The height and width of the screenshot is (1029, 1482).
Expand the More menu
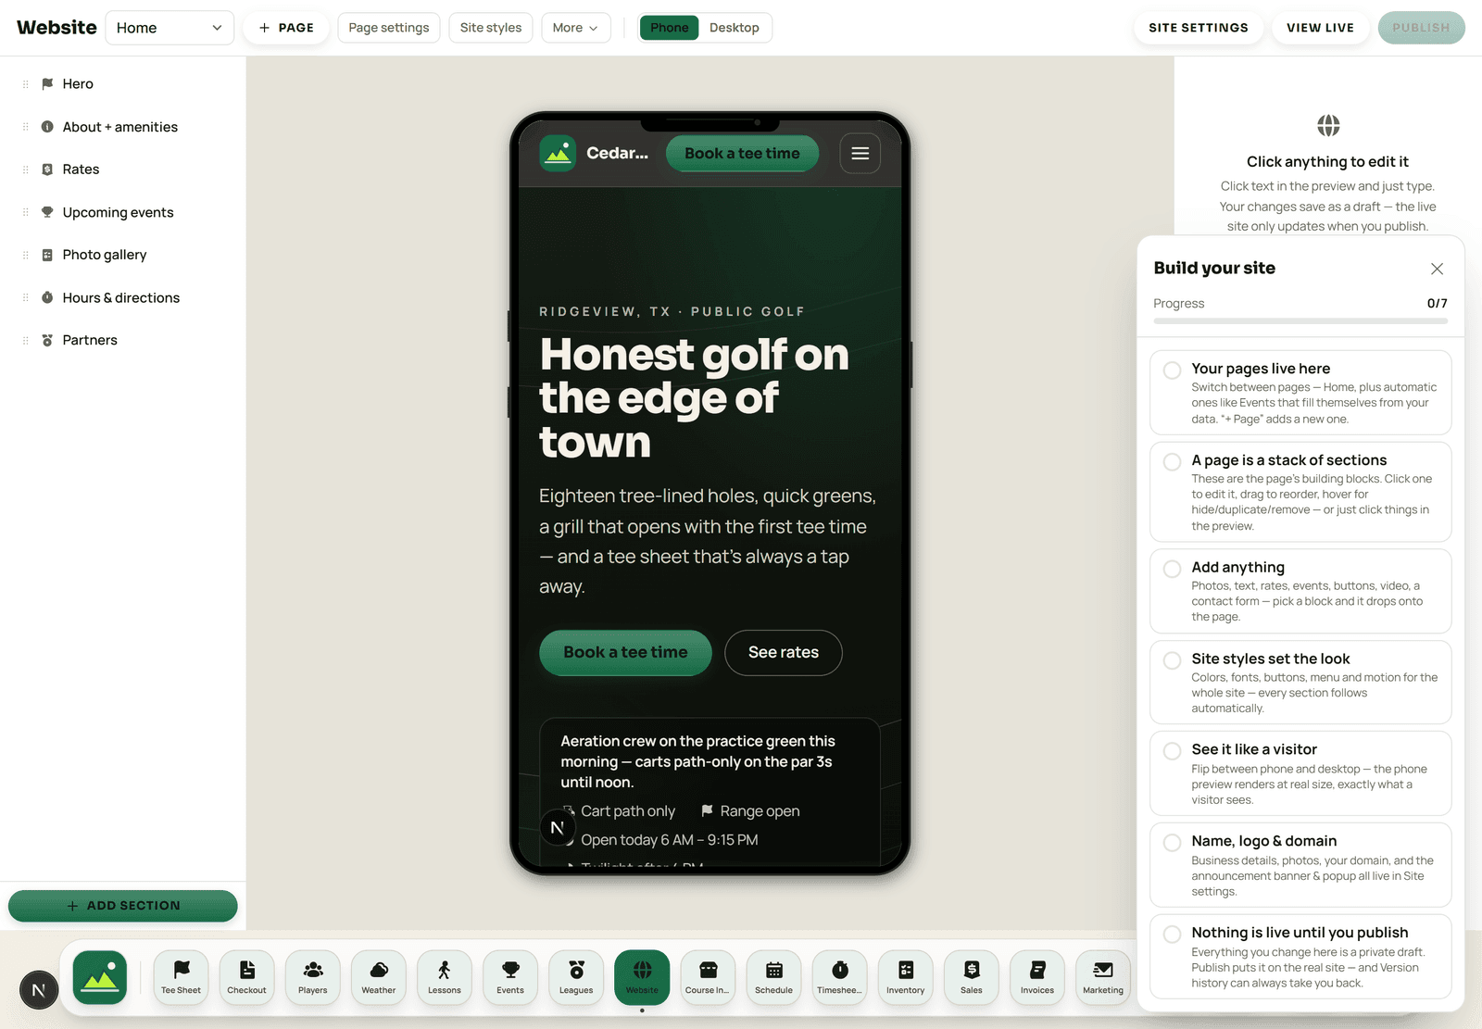click(x=575, y=28)
